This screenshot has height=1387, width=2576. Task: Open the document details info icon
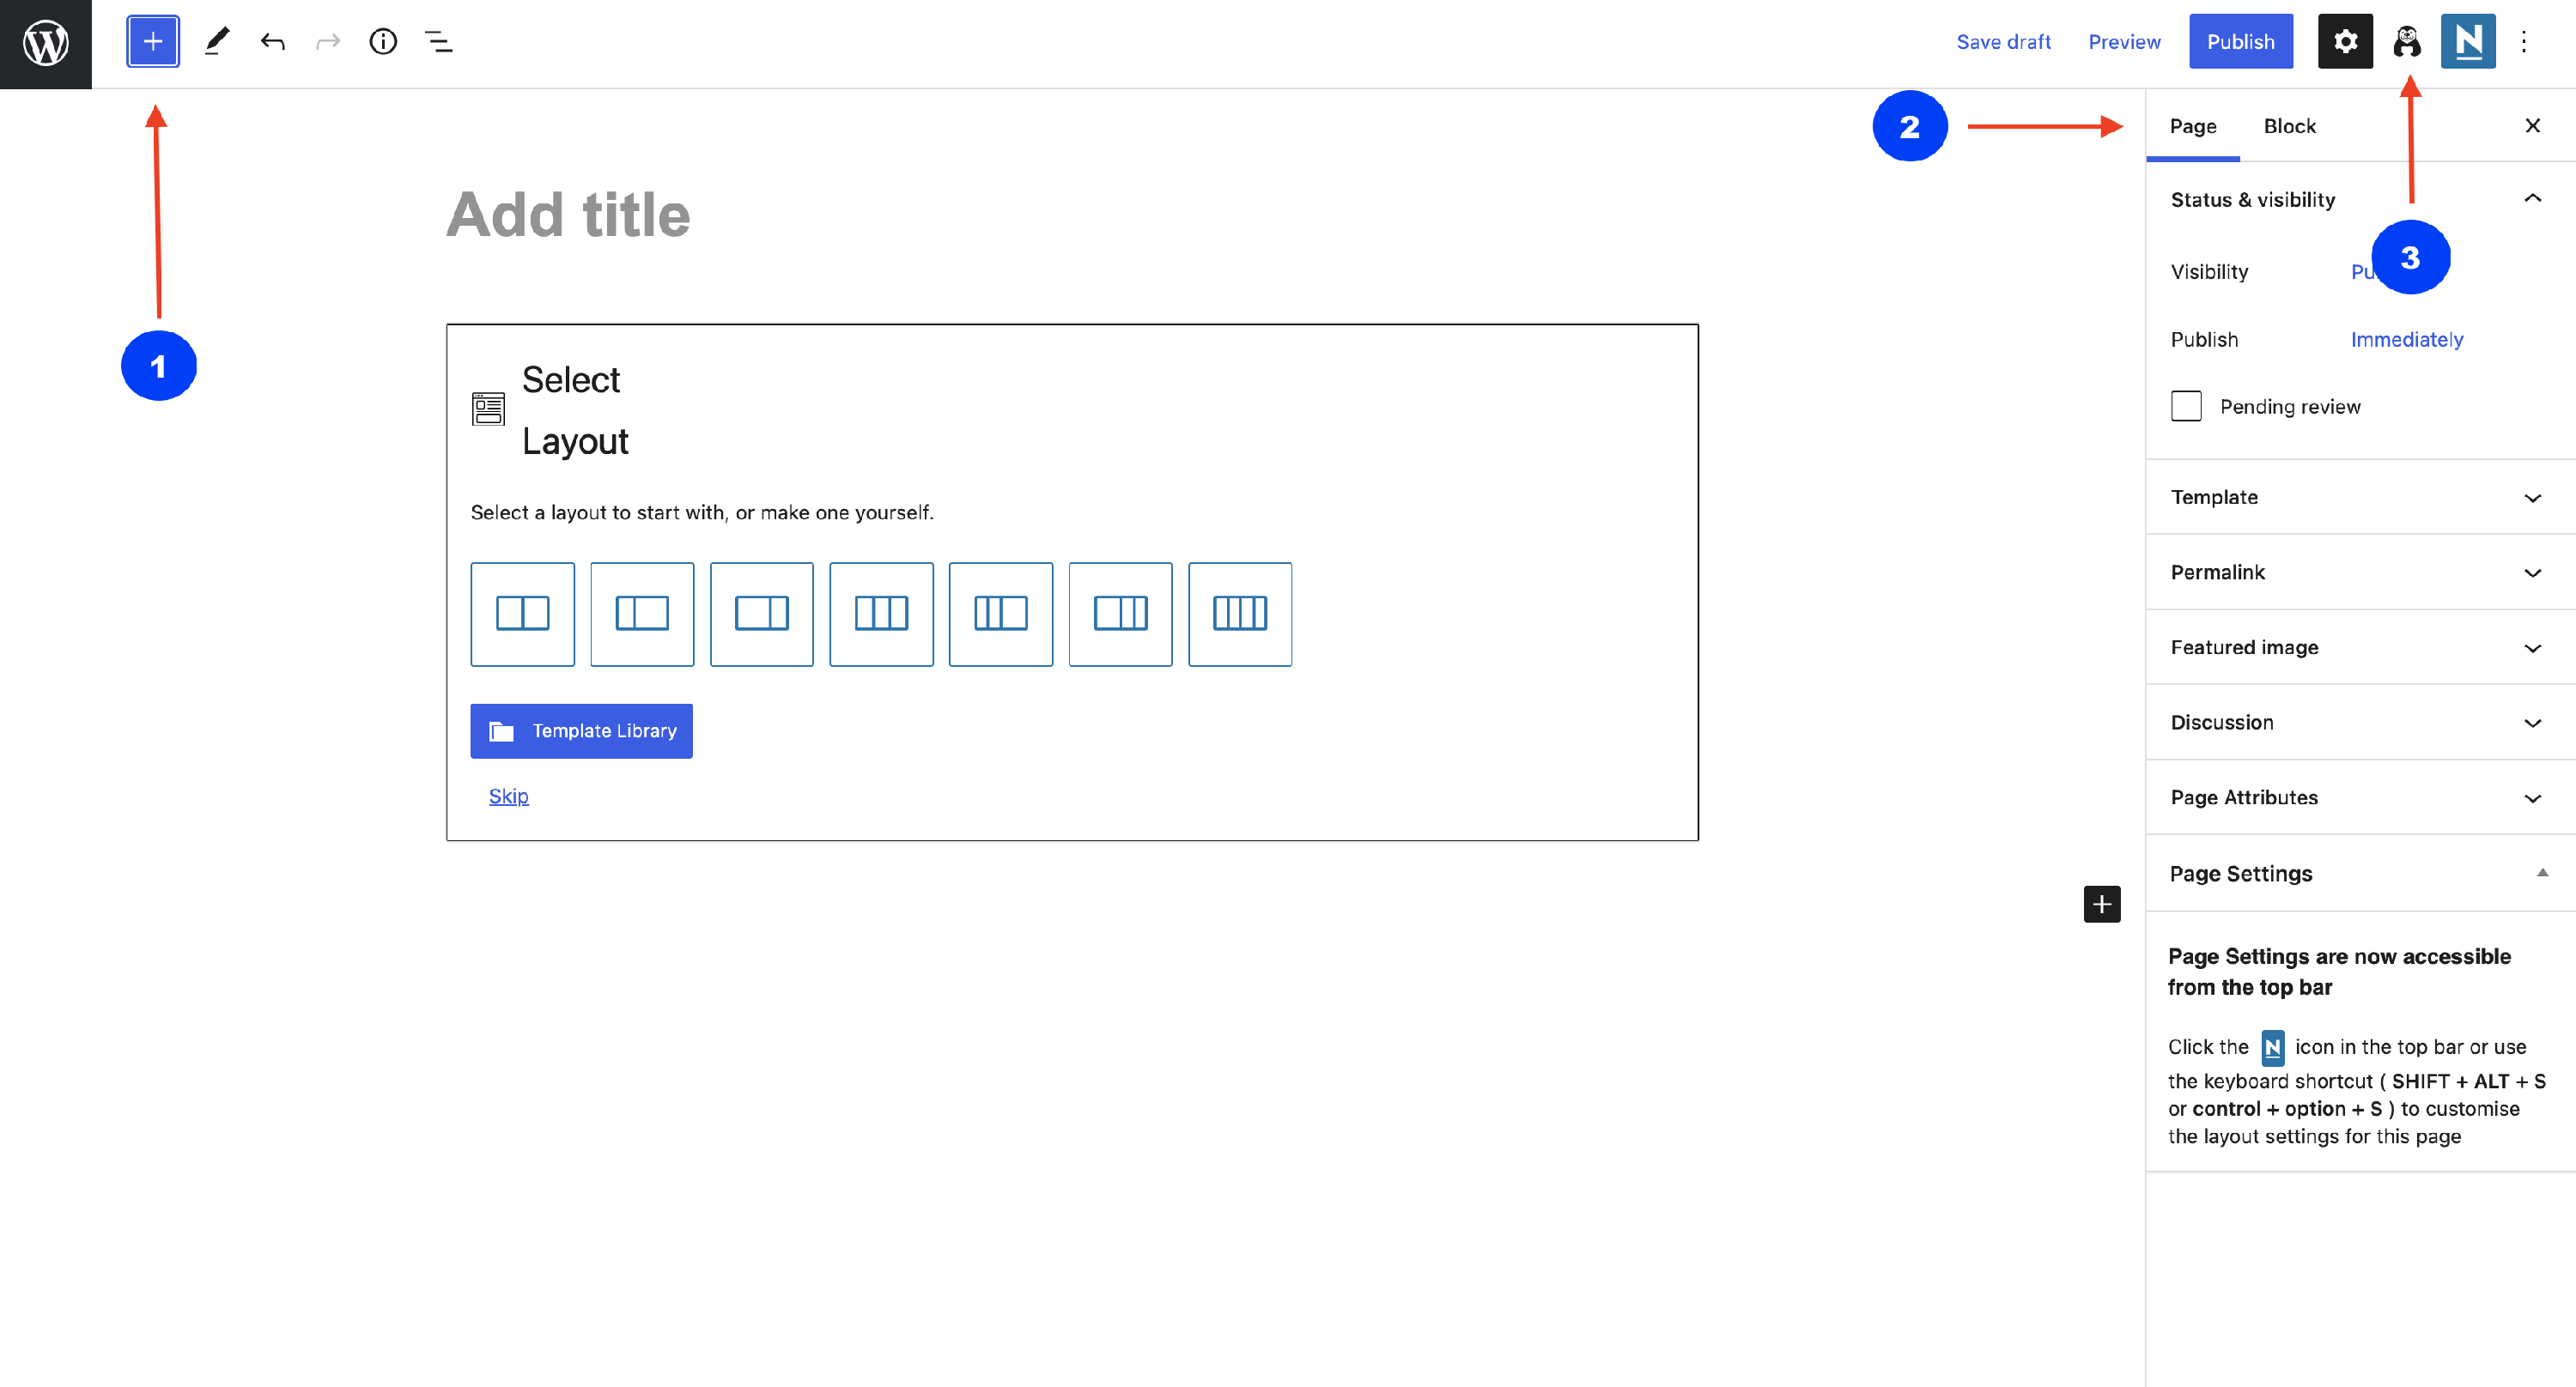coord(383,42)
